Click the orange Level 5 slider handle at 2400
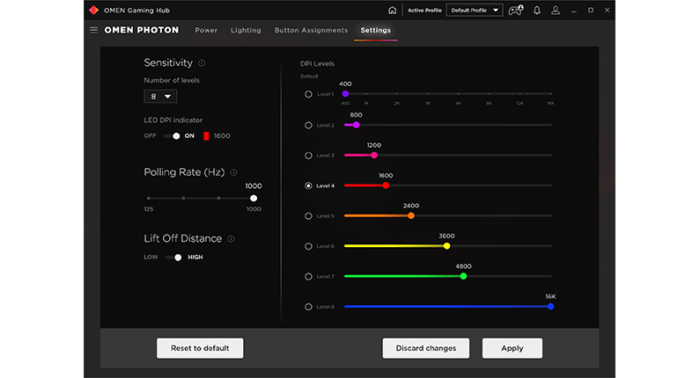Viewport: 700px width, 378px height. tap(411, 215)
